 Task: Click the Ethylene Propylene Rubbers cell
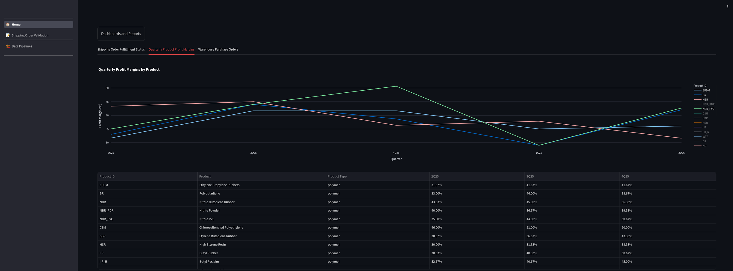262,185
